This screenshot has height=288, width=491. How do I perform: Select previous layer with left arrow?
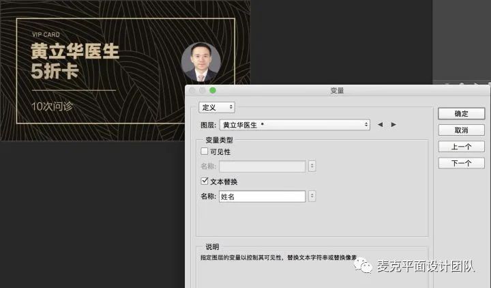380,125
